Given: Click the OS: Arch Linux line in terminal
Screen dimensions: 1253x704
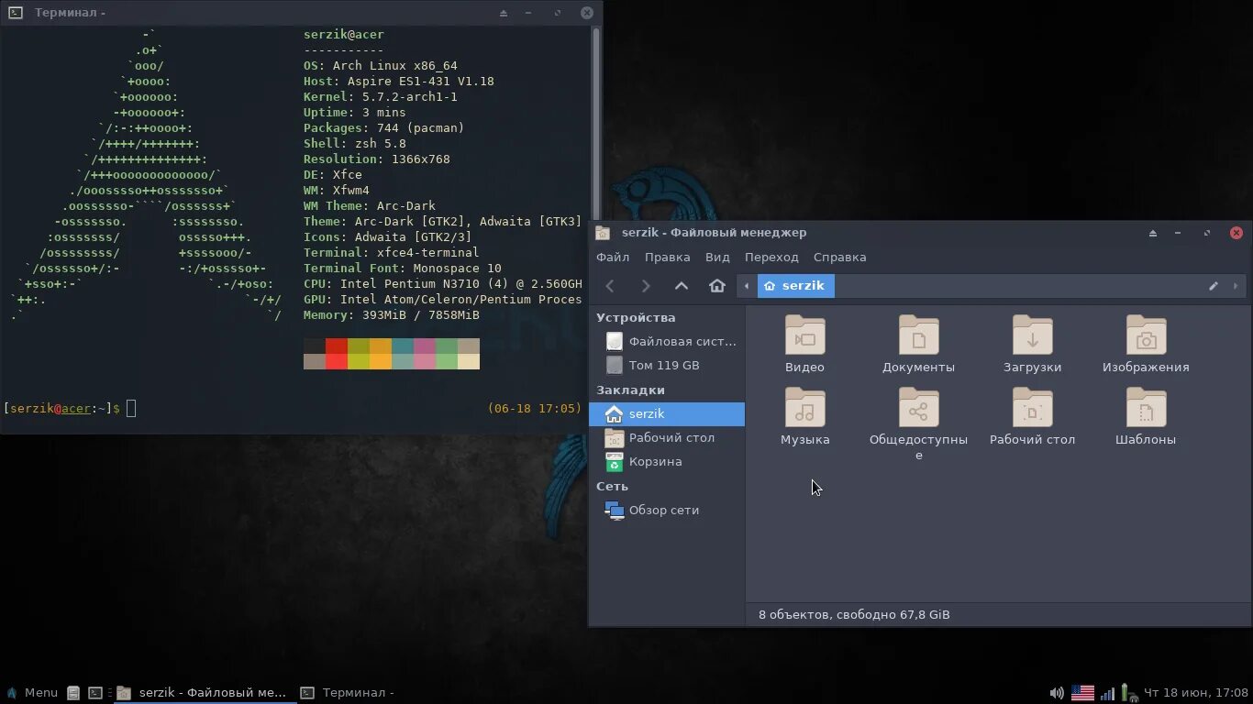Looking at the screenshot, I should point(381,66).
